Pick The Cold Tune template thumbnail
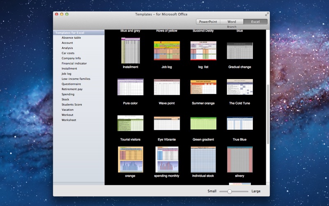 (x=240, y=87)
